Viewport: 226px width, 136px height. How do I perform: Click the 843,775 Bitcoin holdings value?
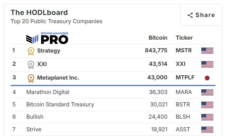coord(156,51)
